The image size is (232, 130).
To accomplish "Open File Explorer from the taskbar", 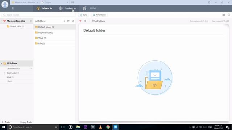I will coord(78,127).
